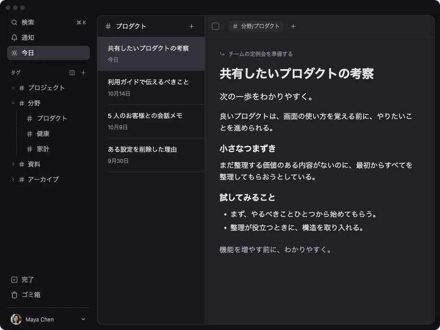Add another tag with the editor plus

(293, 26)
